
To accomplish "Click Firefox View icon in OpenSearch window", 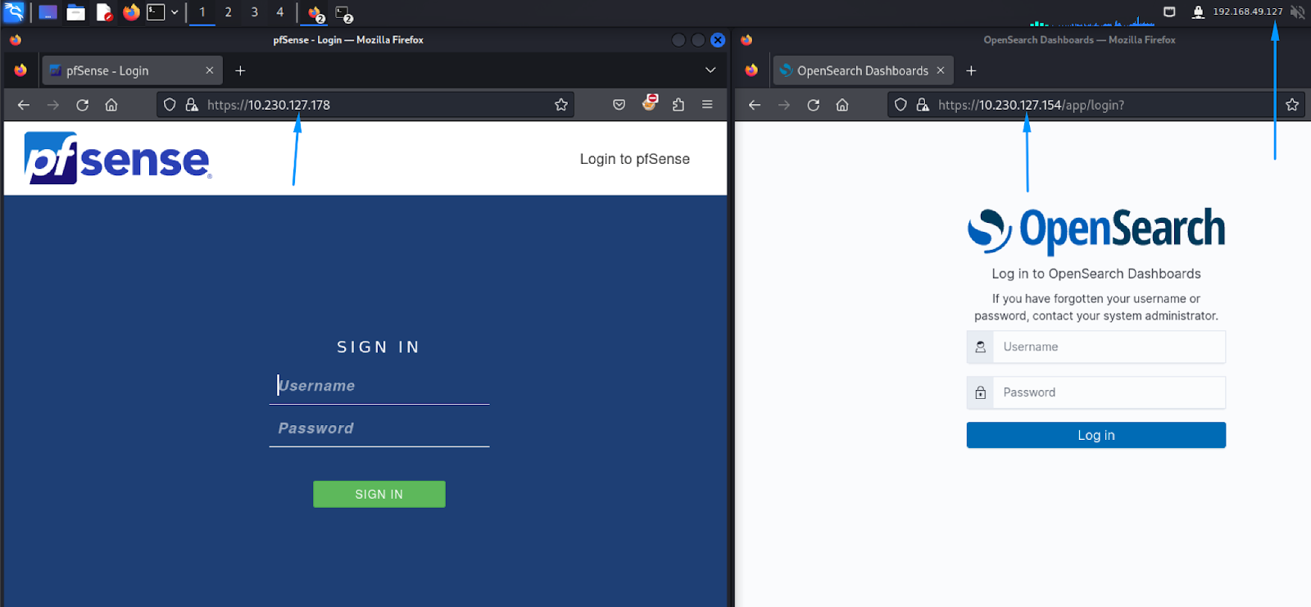I will [751, 70].
